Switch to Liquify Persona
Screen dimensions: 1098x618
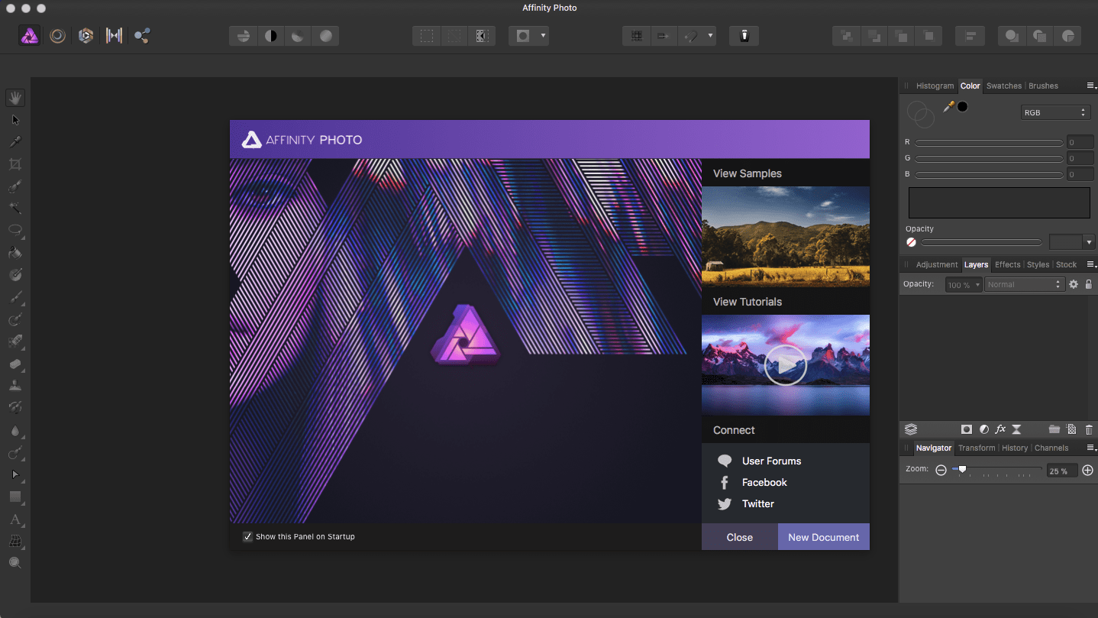(57, 35)
